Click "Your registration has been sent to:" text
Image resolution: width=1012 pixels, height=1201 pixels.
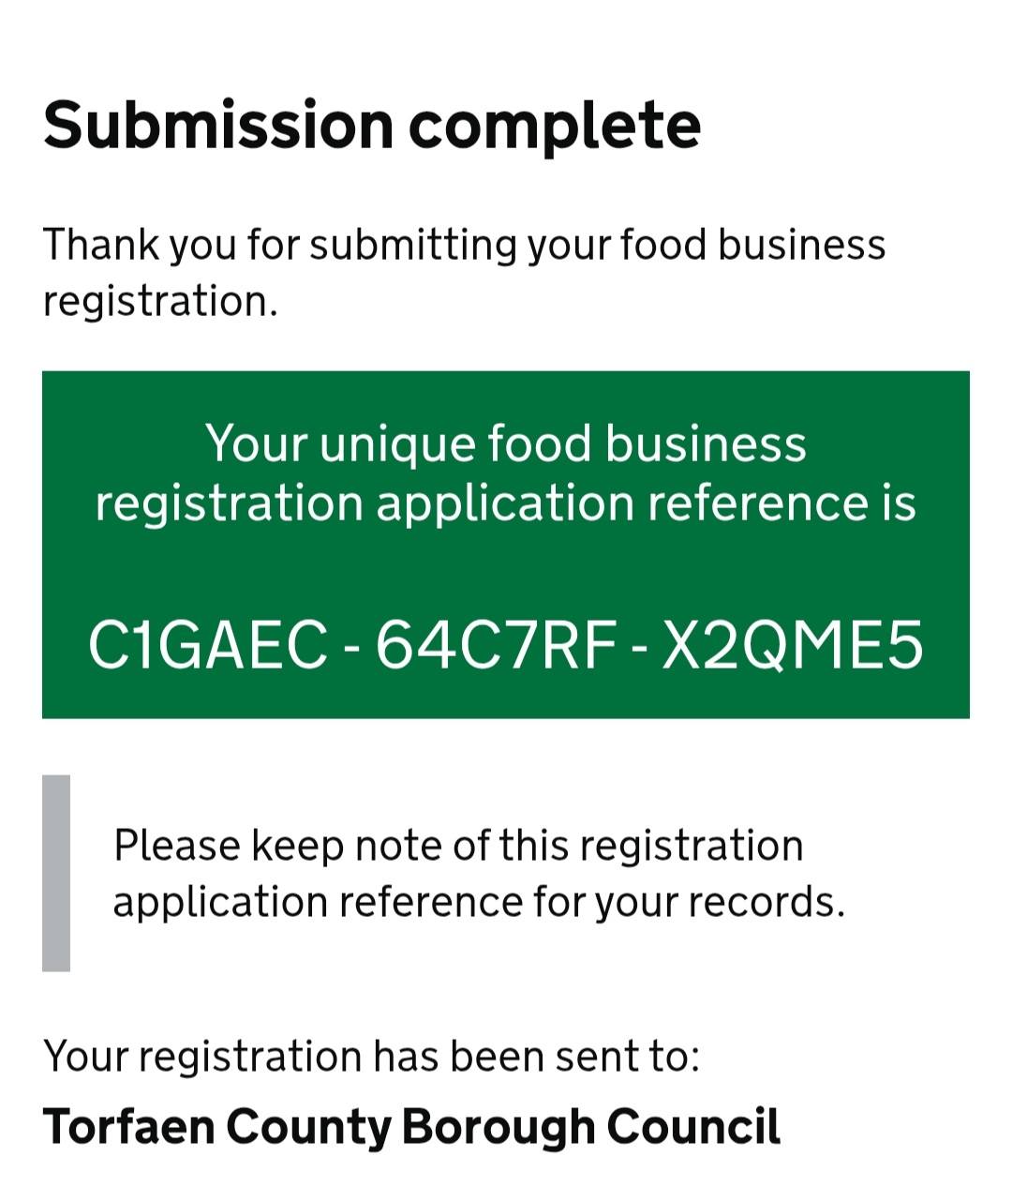click(371, 1057)
